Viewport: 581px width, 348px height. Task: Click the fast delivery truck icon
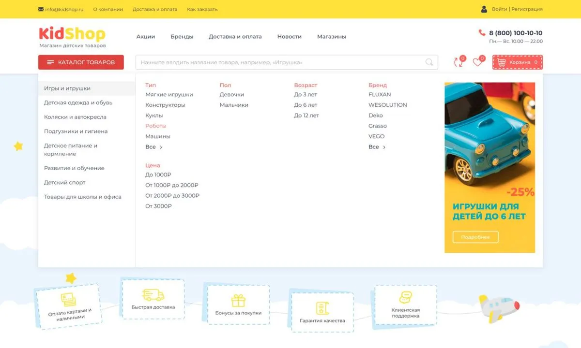click(x=153, y=295)
